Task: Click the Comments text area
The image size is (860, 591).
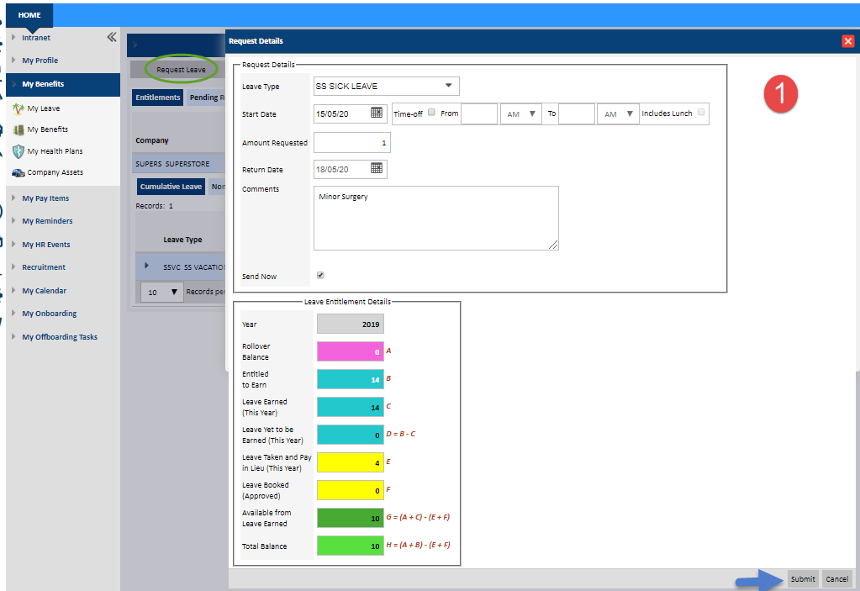Action: (436, 219)
